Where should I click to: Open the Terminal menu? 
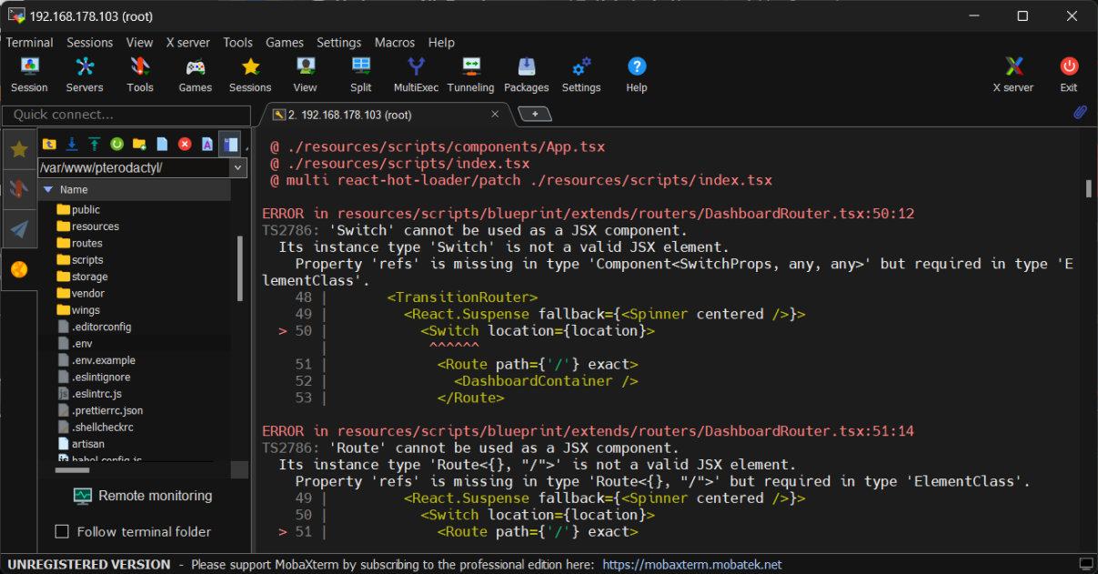(30, 42)
